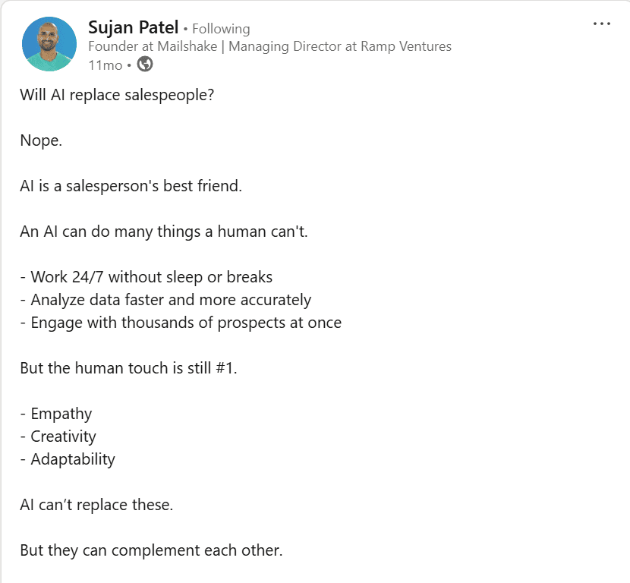Click the Empathy bullet item
The image size is (630, 583).
[56, 414]
